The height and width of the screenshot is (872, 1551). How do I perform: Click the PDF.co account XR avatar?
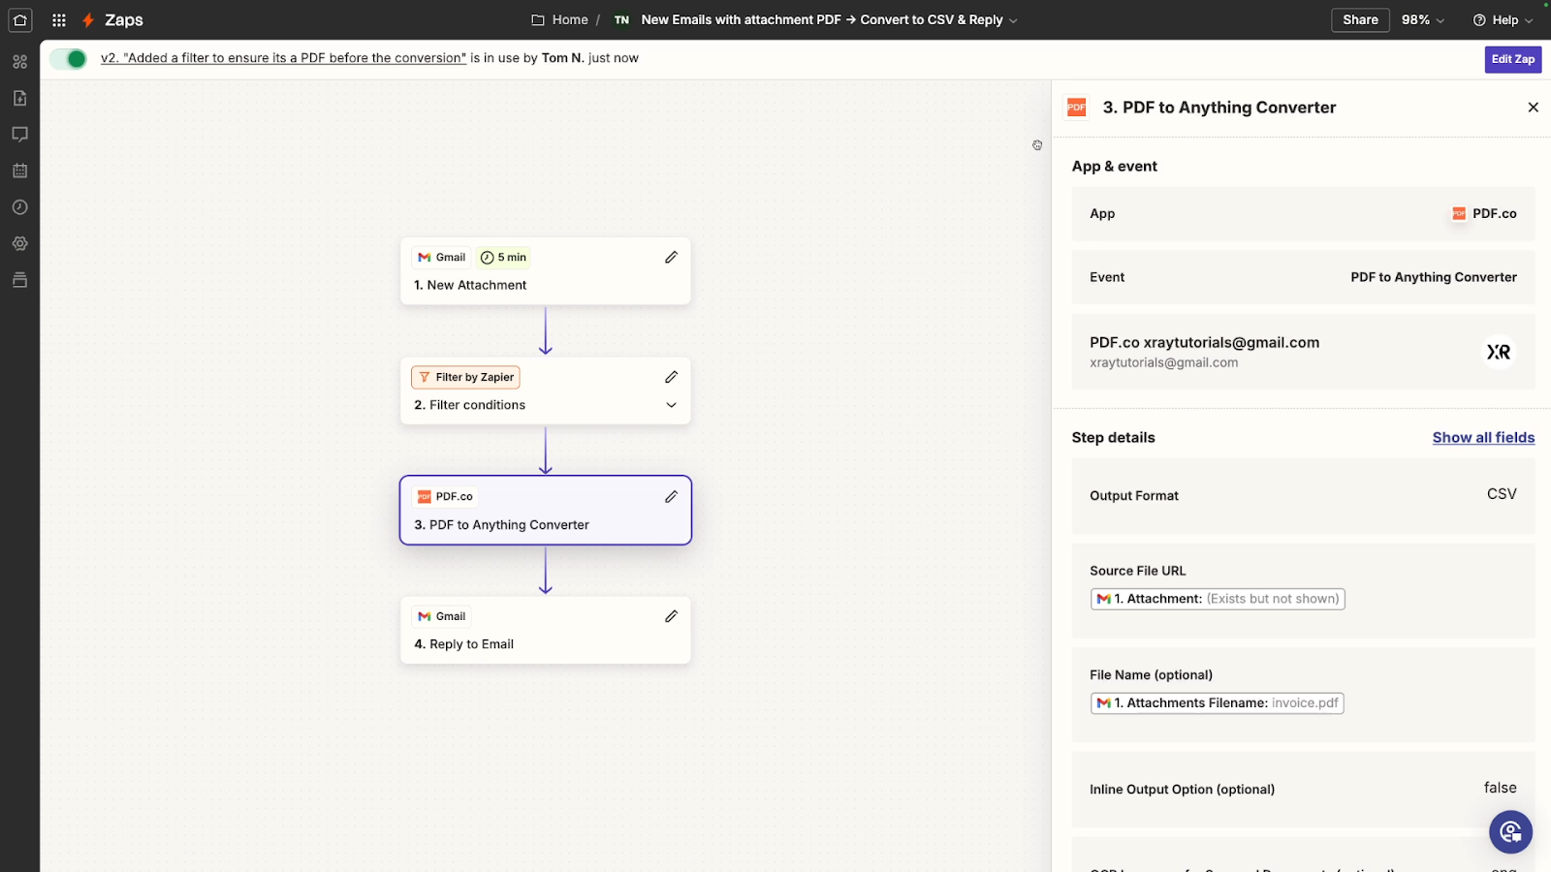[1499, 352]
